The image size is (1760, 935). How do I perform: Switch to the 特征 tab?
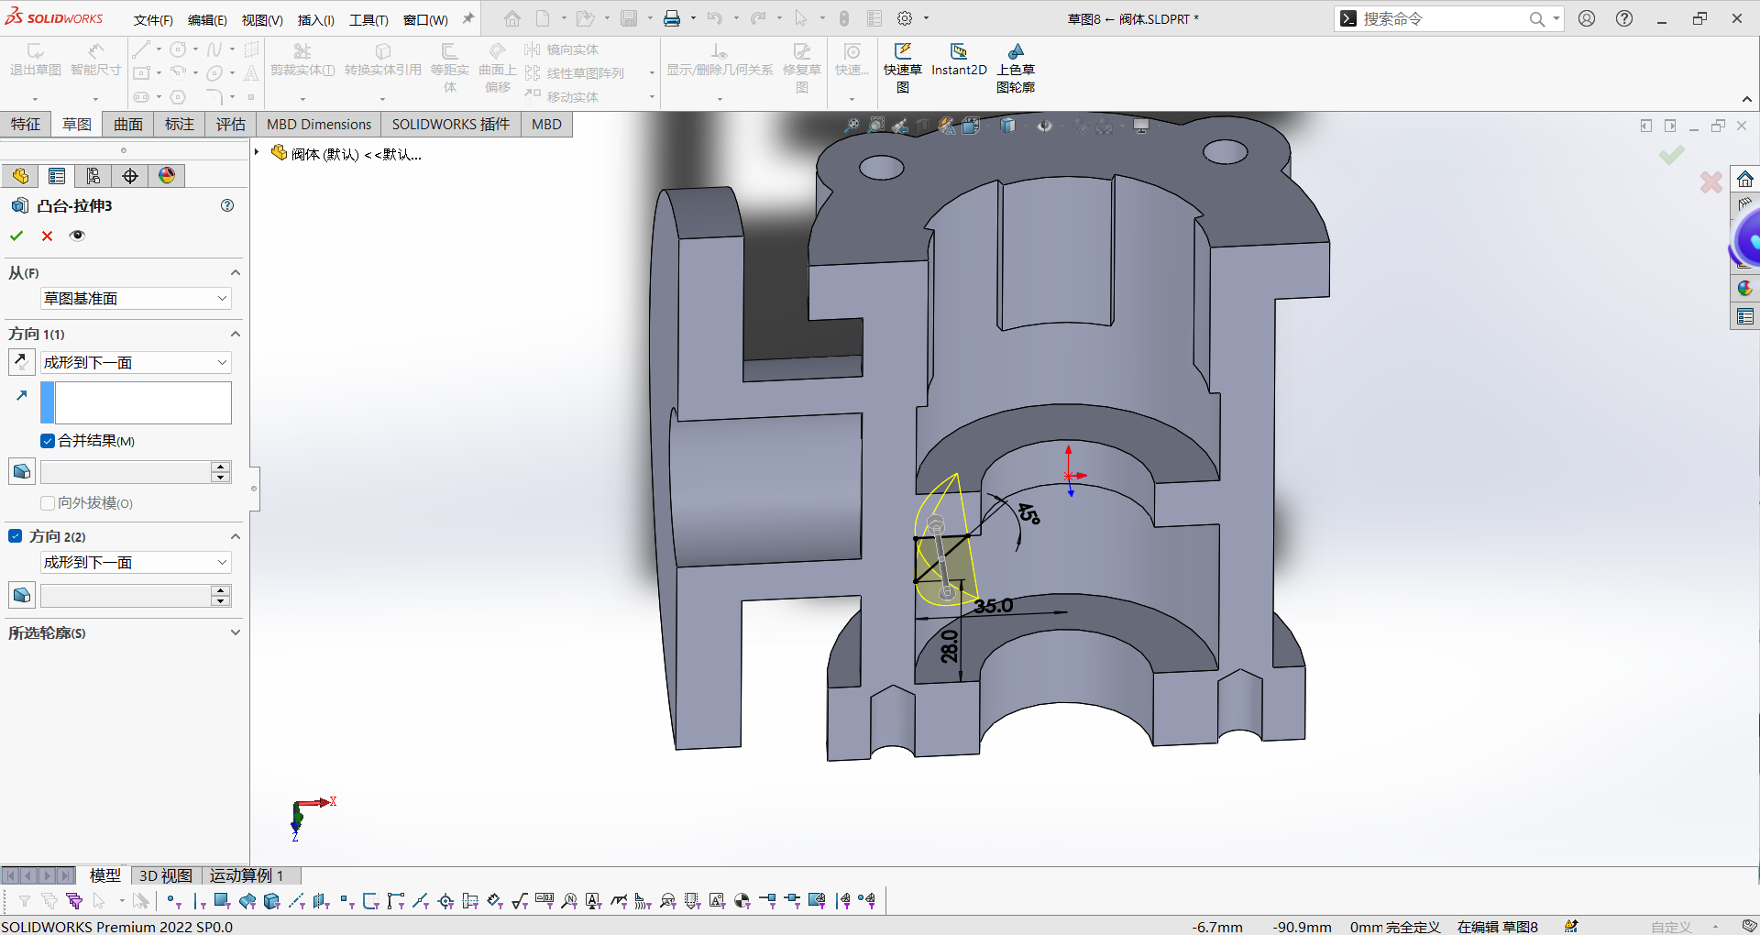[x=26, y=124]
